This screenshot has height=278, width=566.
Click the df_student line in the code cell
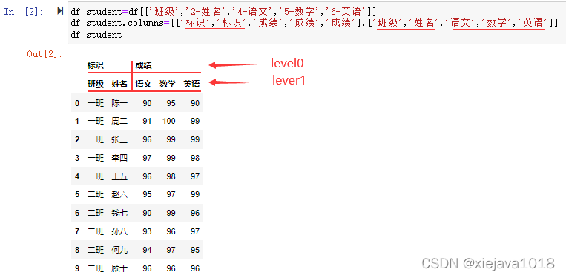pyautogui.click(x=96, y=35)
